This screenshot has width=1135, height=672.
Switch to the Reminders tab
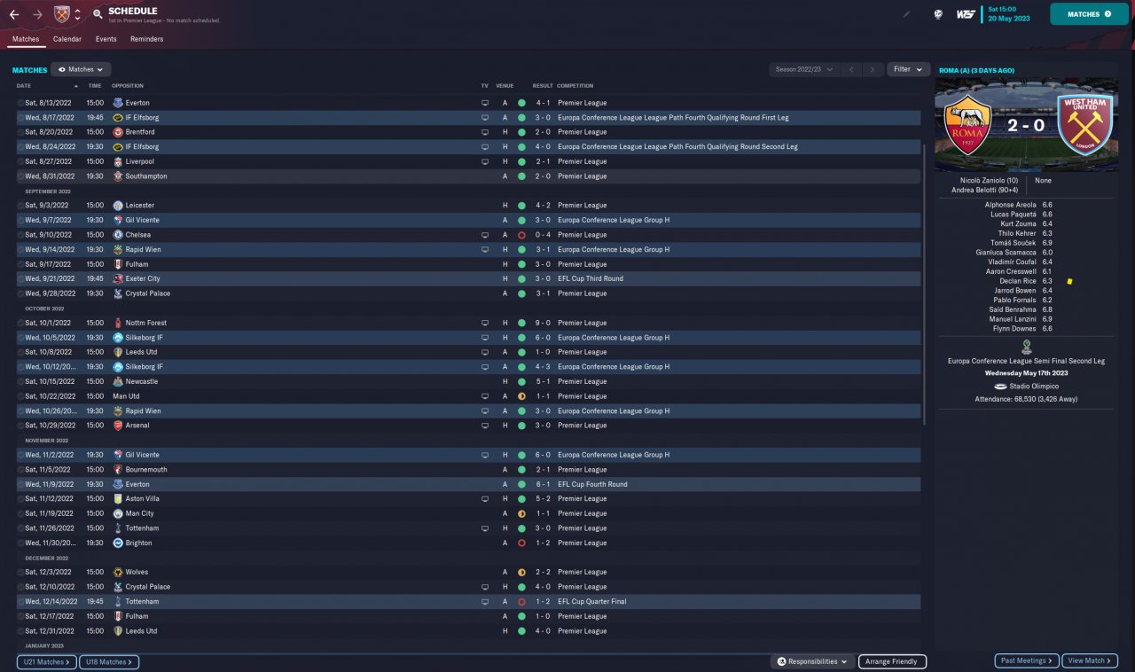point(147,39)
